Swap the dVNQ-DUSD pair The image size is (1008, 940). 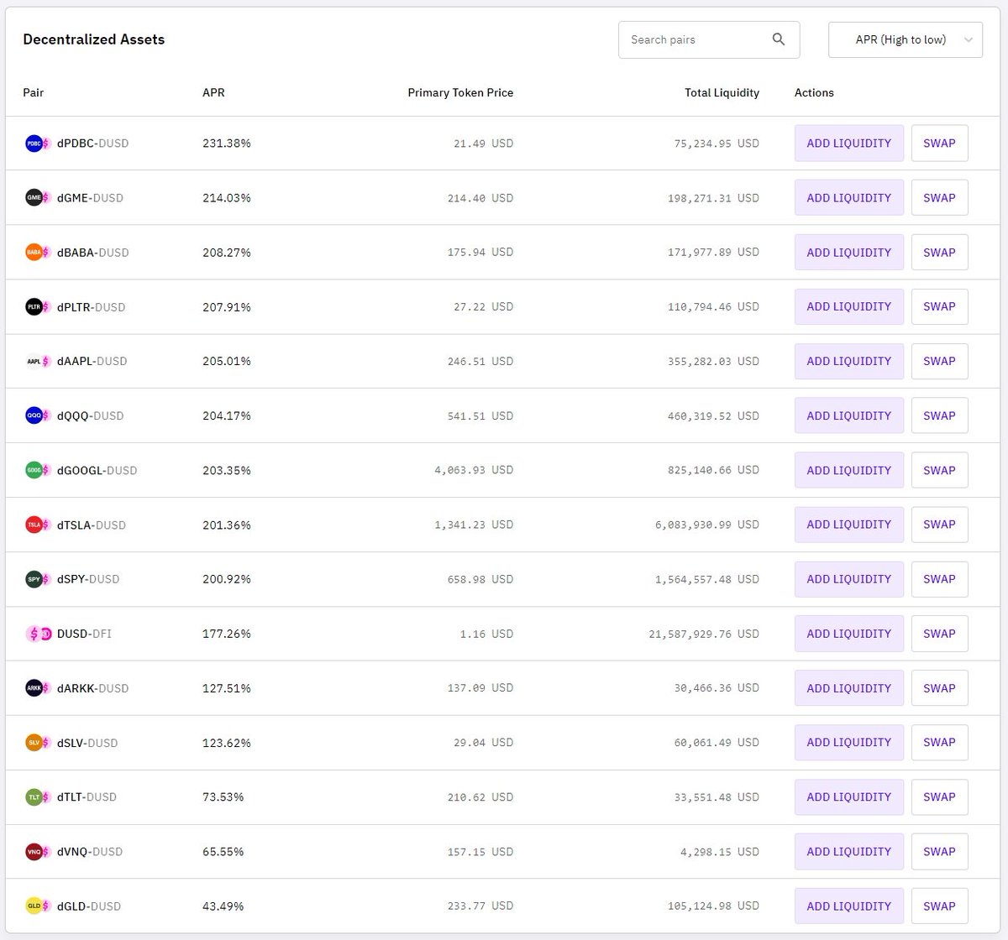point(939,852)
